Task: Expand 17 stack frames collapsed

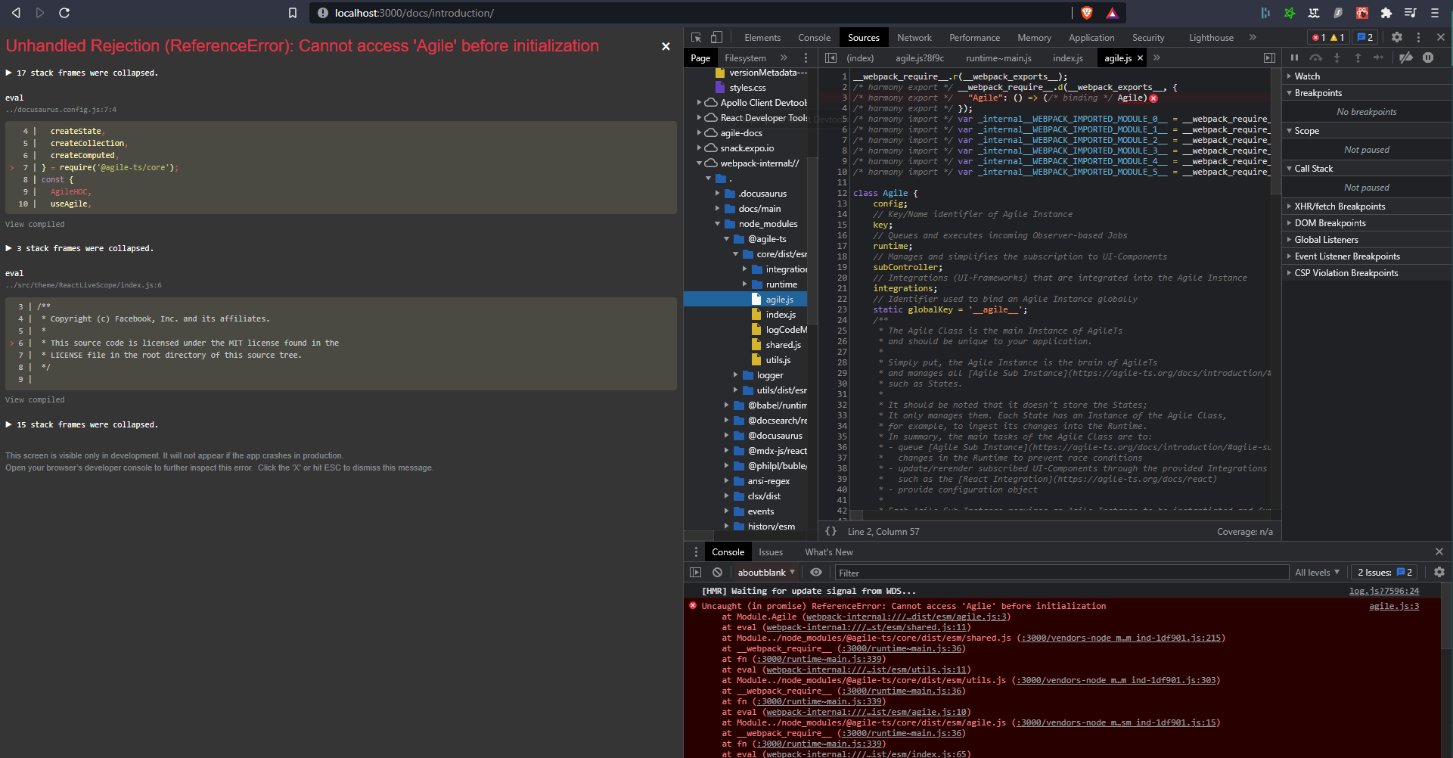Action: [x=82, y=73]
